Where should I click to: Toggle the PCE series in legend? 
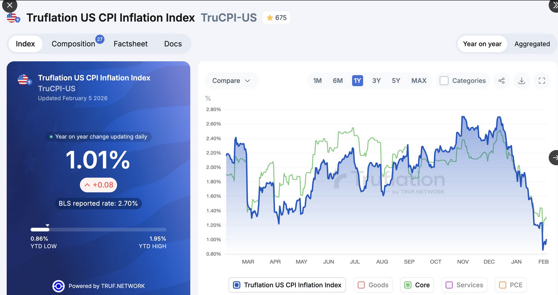click(x=511, y=285)
